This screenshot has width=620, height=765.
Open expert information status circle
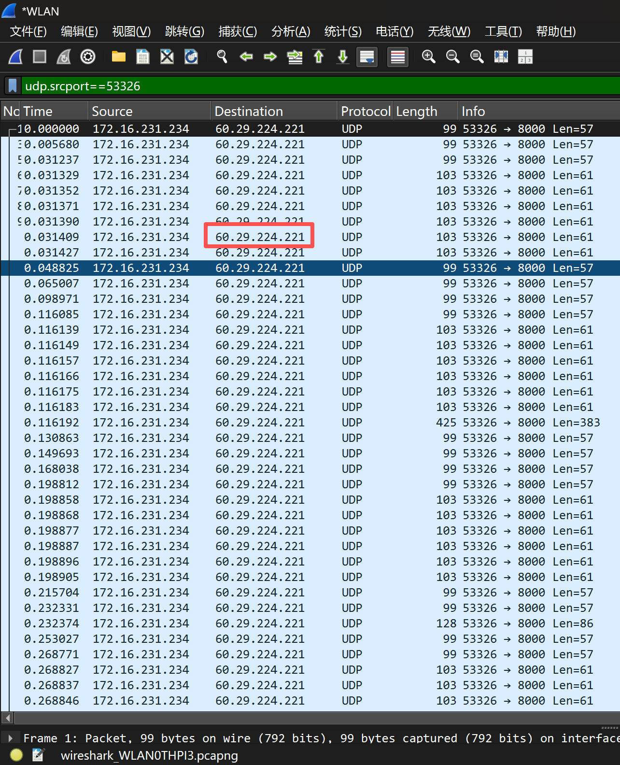[x=16, y=755]
